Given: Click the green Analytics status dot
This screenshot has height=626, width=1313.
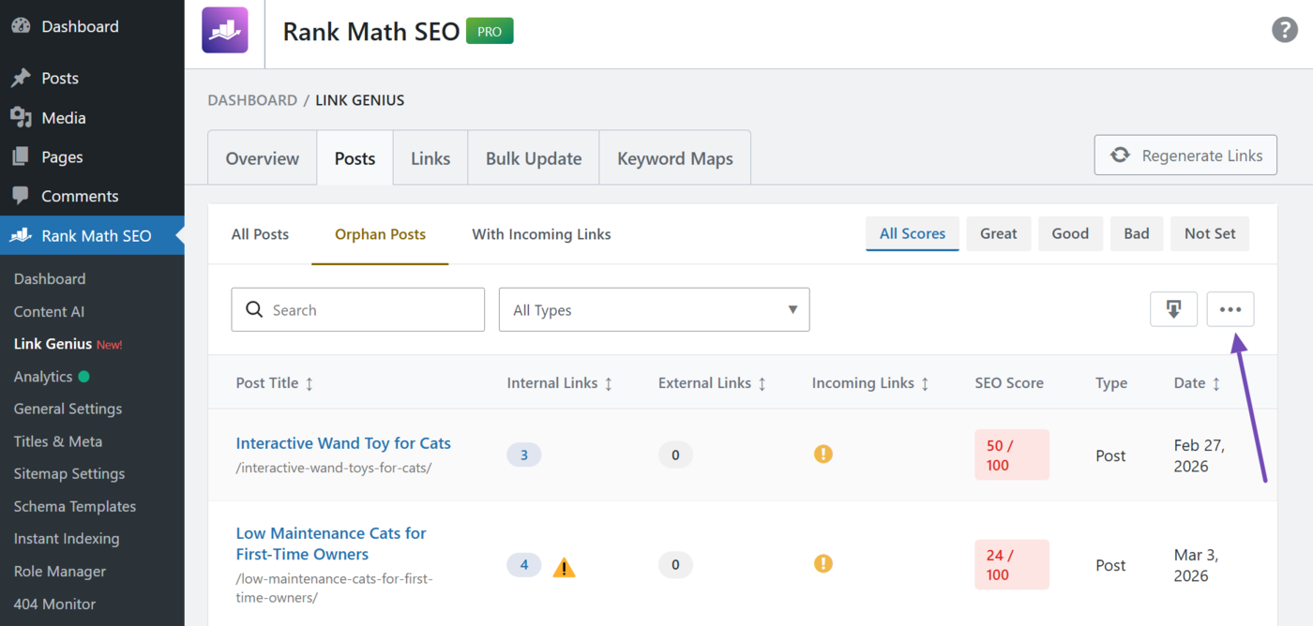Looking at the screenshot, I should coord(84,377).
